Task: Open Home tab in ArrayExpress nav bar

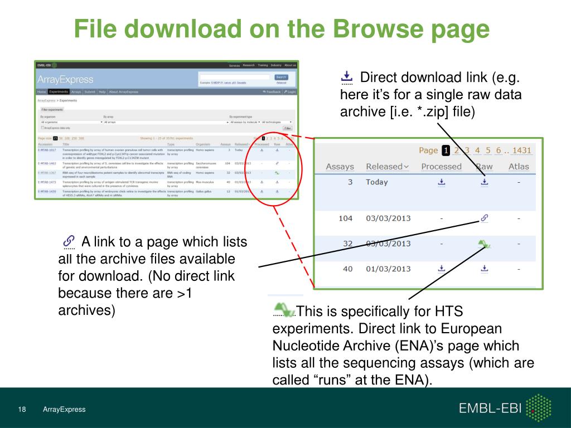Action: click(x=41, y=92)
